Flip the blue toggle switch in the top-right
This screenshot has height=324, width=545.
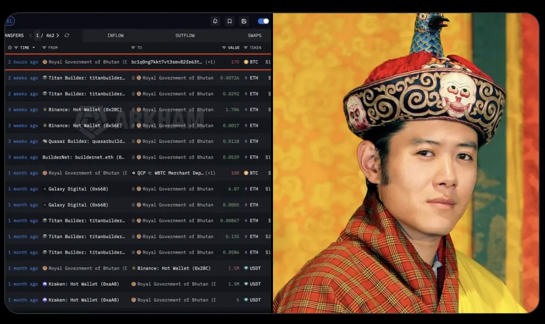264,21
